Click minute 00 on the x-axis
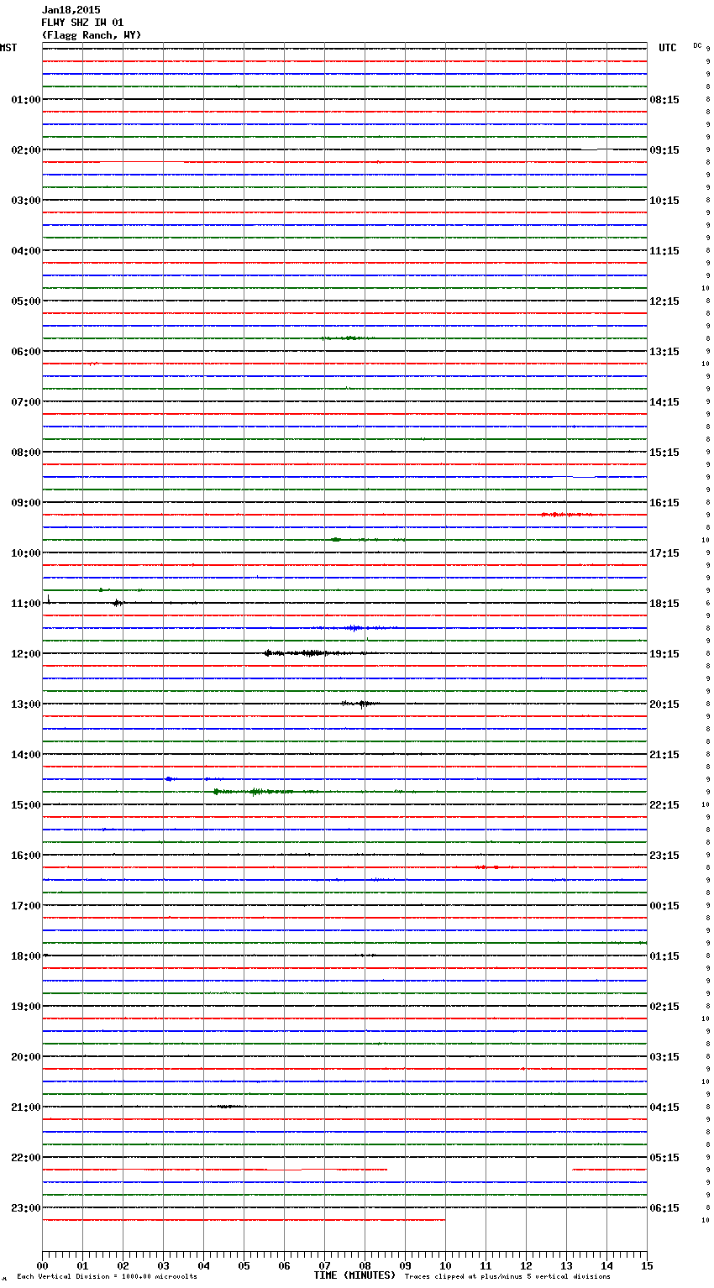This screenshot has width=714, height=1288. (x=42, y=1265)
